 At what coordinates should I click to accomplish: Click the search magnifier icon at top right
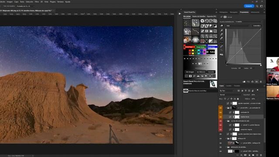(x=257, y=6)
